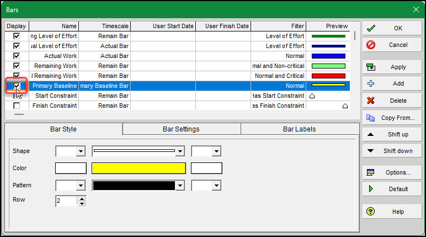426x237 pixels.
Task: Open the right Pattern dropdown
Action: (216, 186)
